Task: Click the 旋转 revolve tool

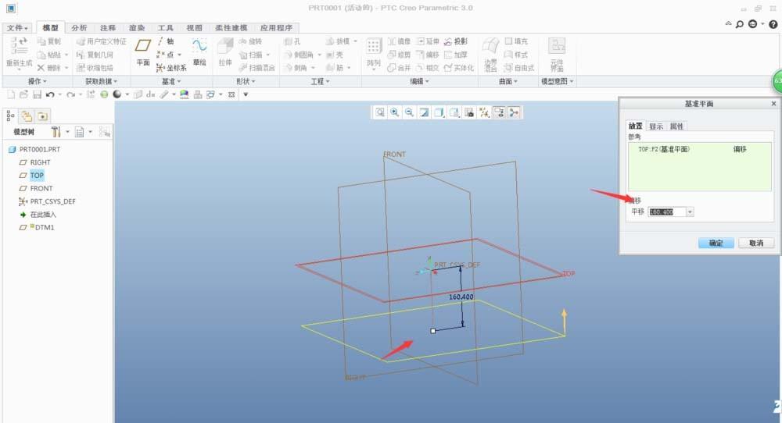Action: 250,41
